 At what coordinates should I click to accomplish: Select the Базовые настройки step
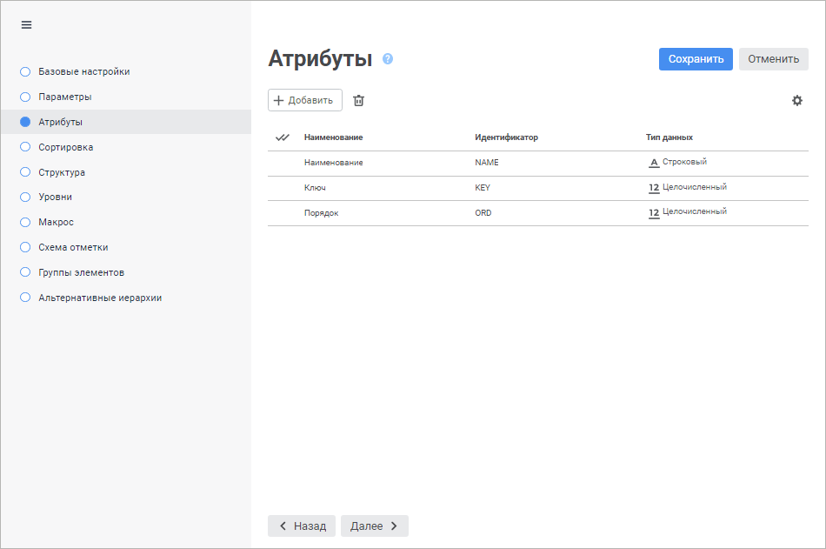(x=83, y=71)
